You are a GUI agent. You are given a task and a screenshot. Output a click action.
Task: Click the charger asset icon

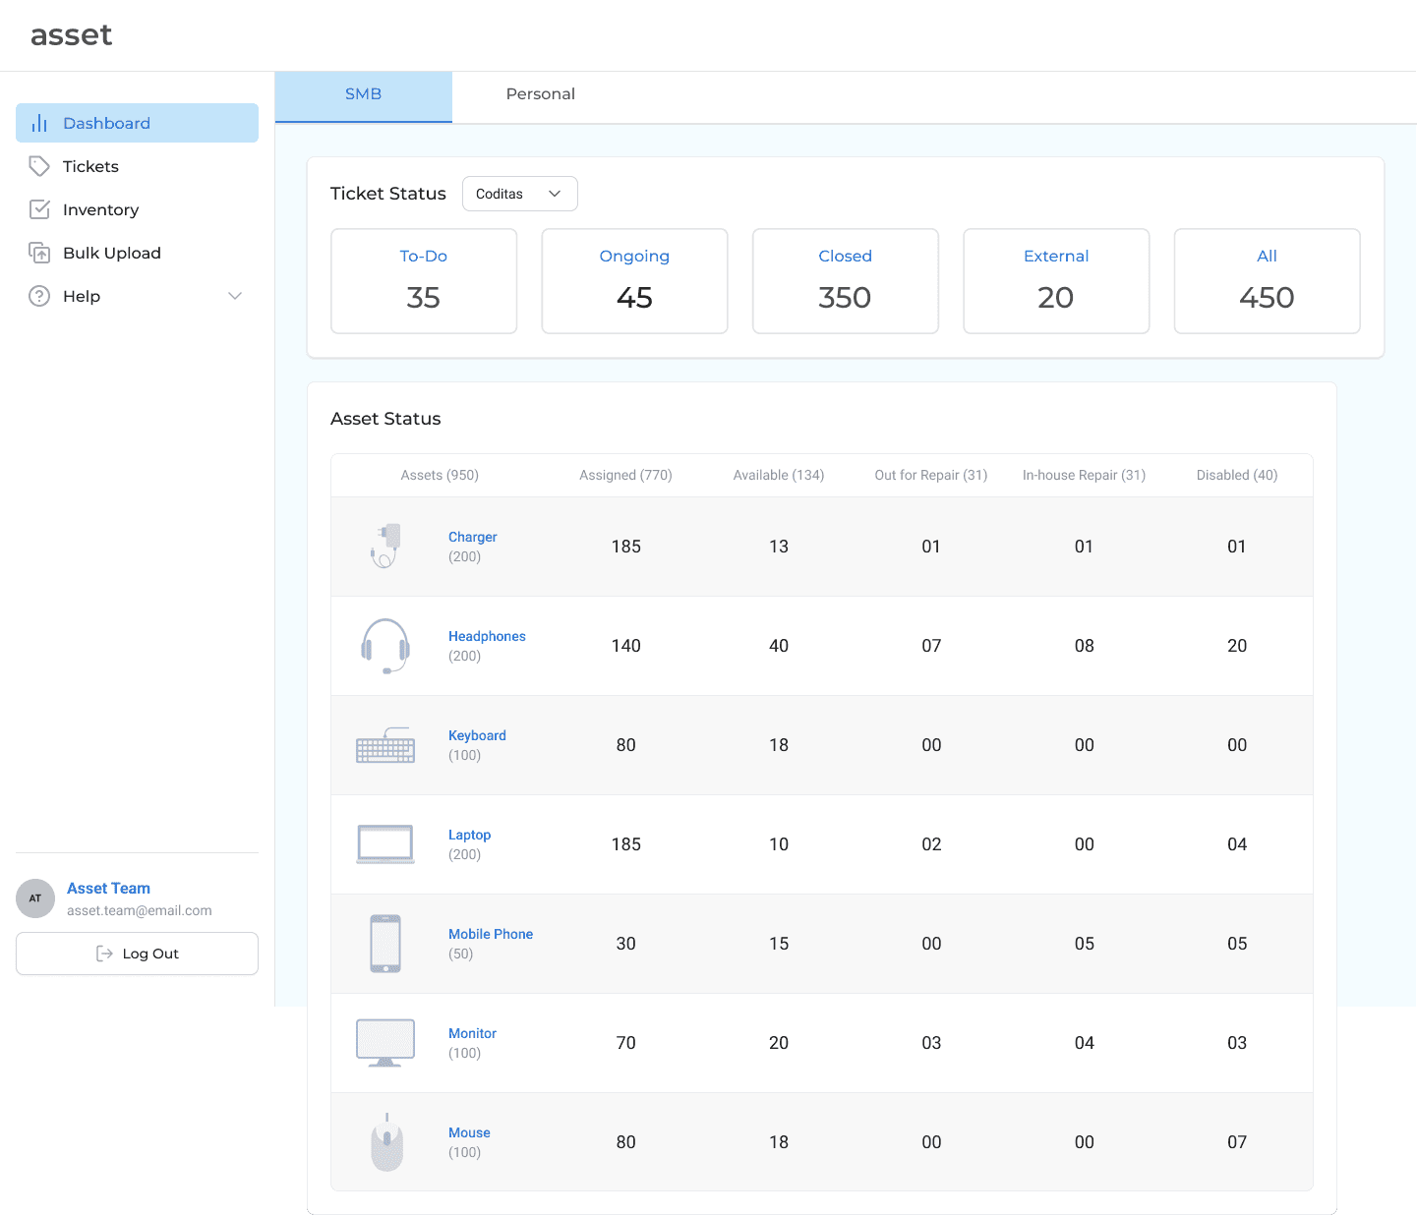pos(385,546)
